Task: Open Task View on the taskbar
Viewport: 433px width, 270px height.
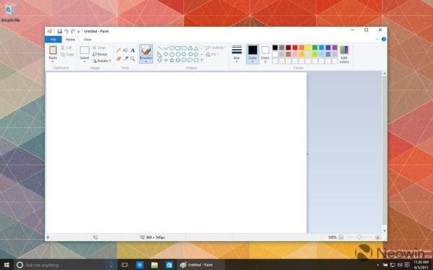Action: (125, 265)
